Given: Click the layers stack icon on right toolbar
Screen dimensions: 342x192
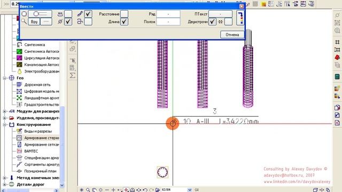Looking at the screenshot, I should click(x=337, y=65).
